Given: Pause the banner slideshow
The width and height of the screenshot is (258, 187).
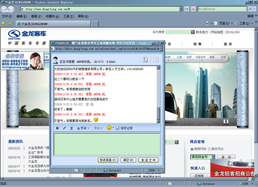Looking at the screenshot, I should tap(226, 122).
